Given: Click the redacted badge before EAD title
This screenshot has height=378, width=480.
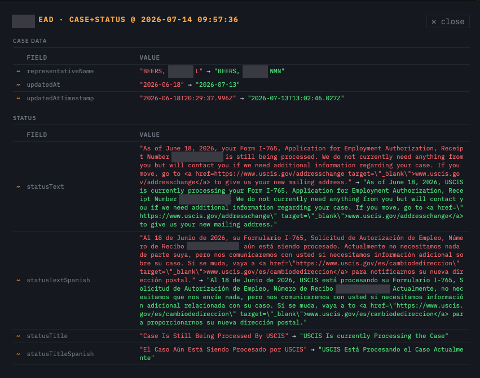Looking at the screenshot, I should [x=23, y=21].
